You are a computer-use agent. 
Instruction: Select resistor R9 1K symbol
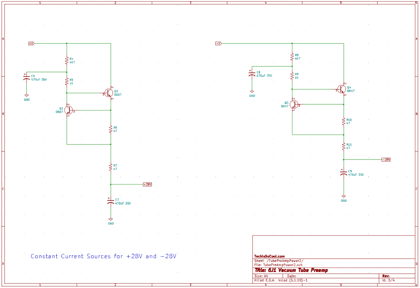[292, 75]
